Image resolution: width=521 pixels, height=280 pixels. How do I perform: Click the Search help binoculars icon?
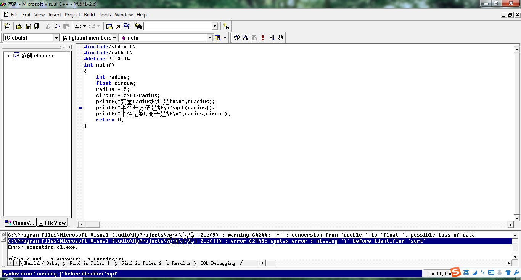226,26
